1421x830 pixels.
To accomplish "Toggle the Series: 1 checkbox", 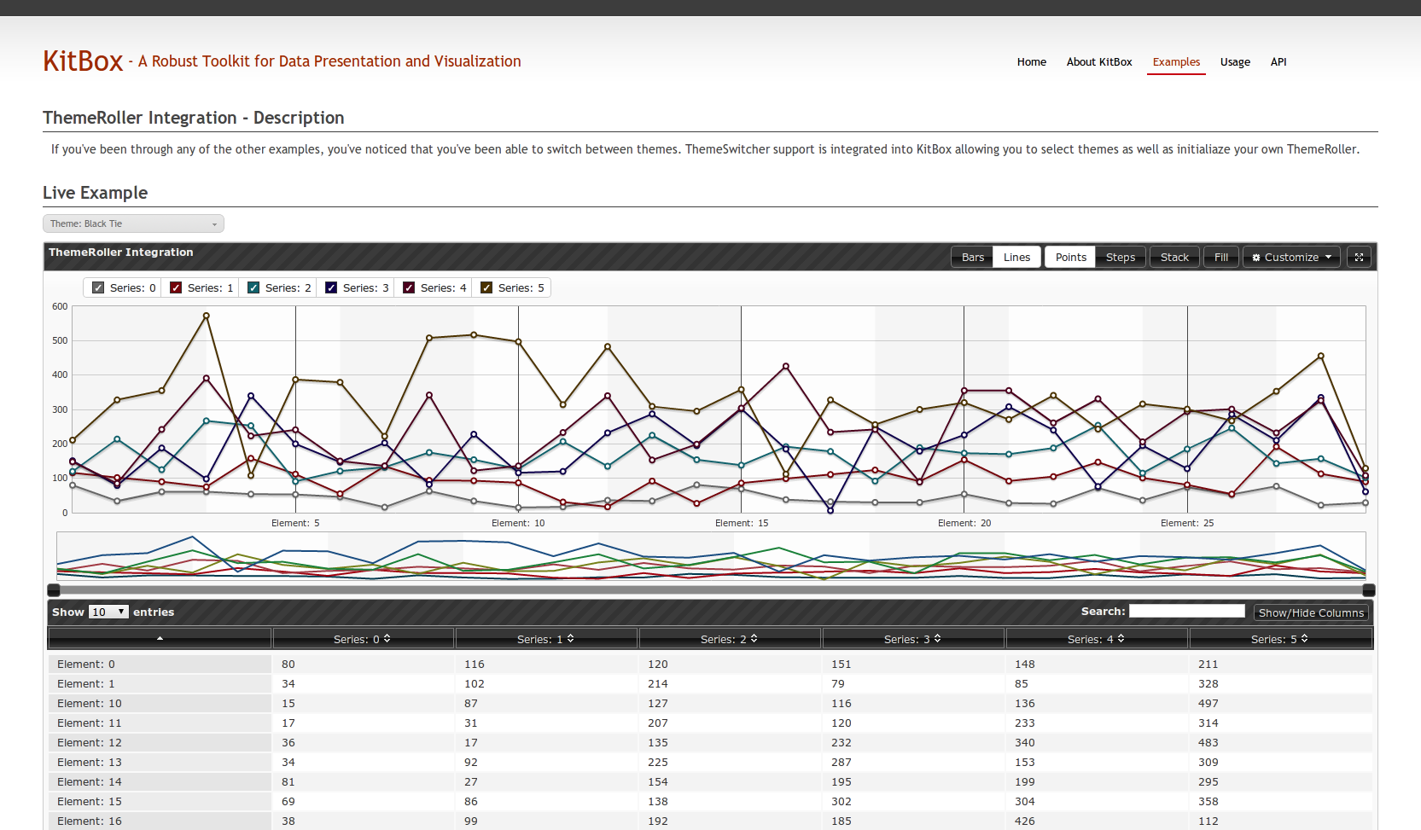I will click(176, 287).
